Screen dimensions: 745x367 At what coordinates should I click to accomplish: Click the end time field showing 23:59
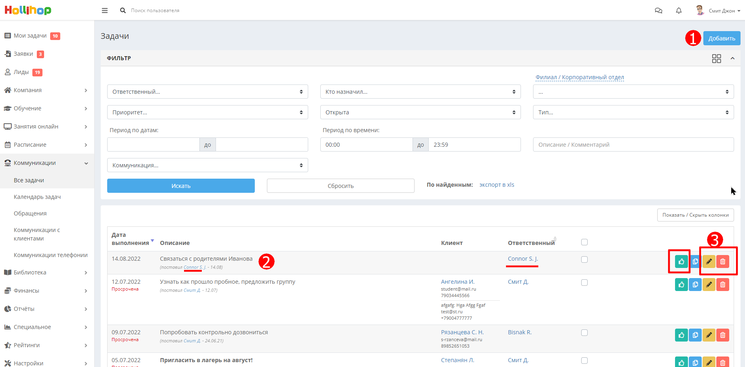(x=474, y=145)
